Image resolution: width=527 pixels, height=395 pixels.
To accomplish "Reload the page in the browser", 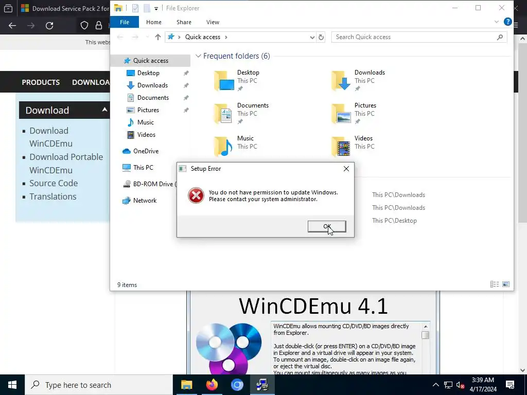I will click(49, 26).
